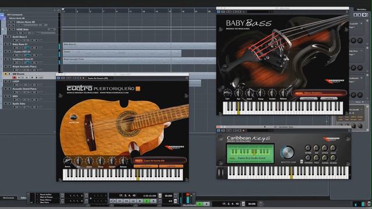372x209 pixels.
Task: Adjust the Pan knob on Cuatro Puertoriqueño
Action: click(78, 161)
